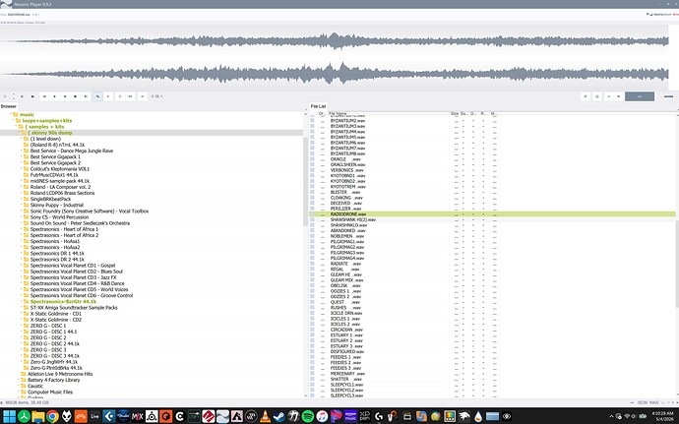
Task: Open VLC media player from the taskbar
Action: (265, 416)
